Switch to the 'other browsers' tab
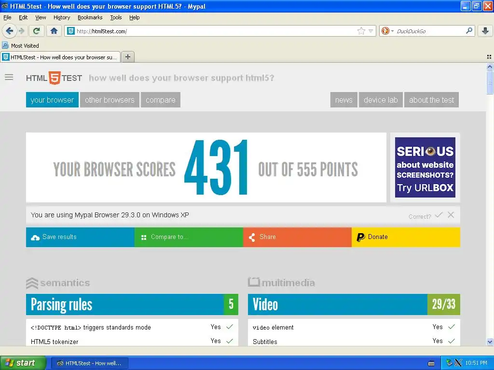Screen dimensions: 494x370 coord(110,100)
